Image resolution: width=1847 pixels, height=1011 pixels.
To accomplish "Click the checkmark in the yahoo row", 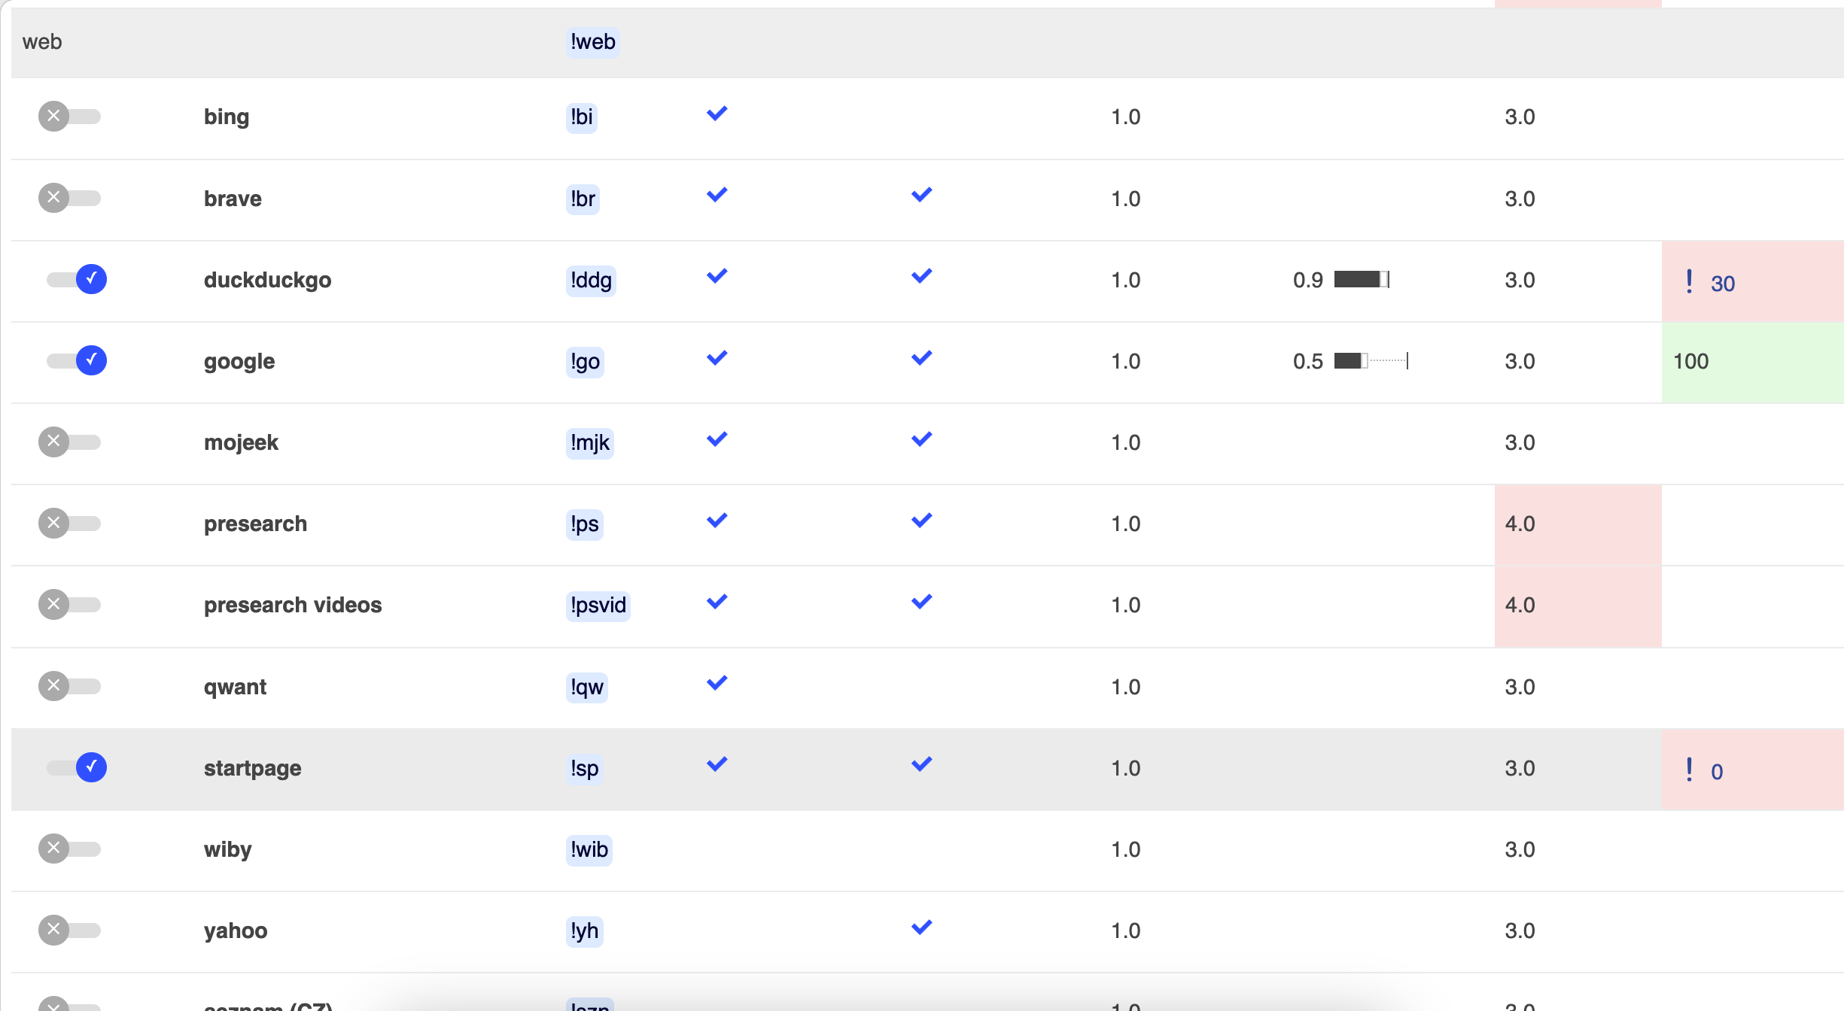I will point(922,928).
